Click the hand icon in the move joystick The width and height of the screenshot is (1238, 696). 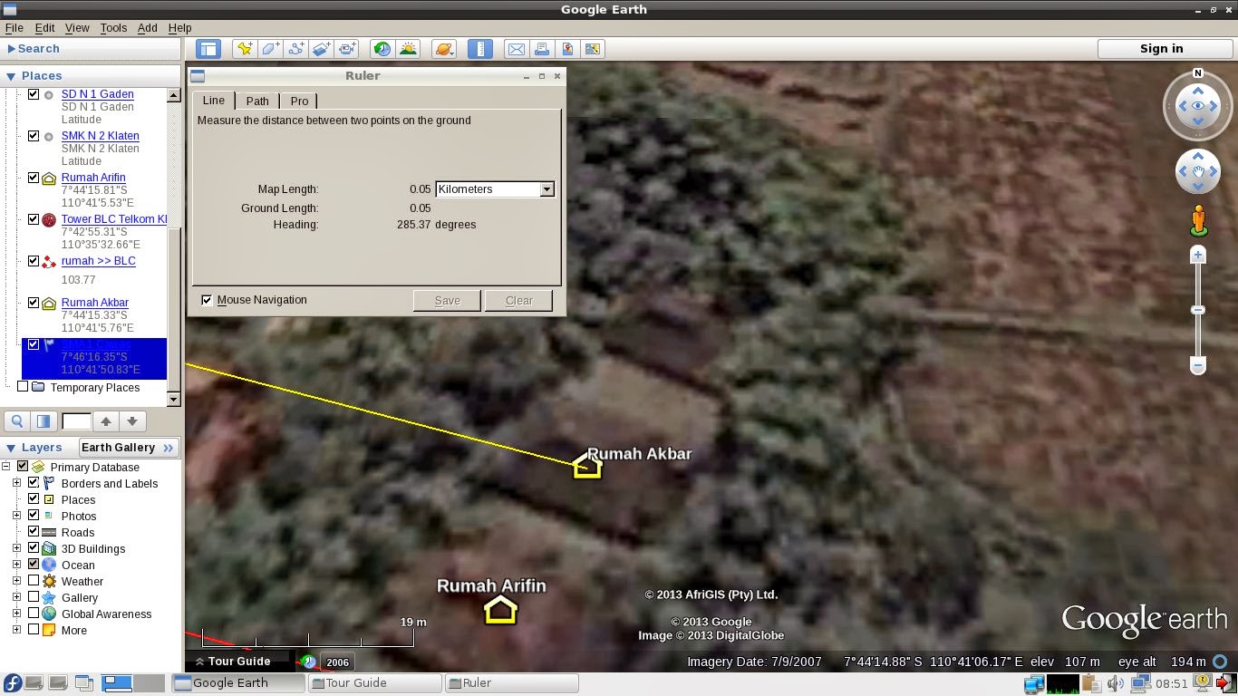pos(1198,170)
